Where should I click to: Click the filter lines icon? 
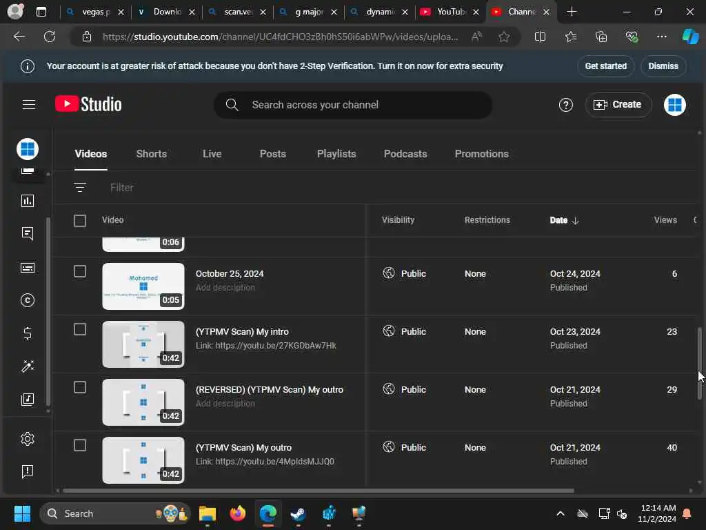[80, 187]
